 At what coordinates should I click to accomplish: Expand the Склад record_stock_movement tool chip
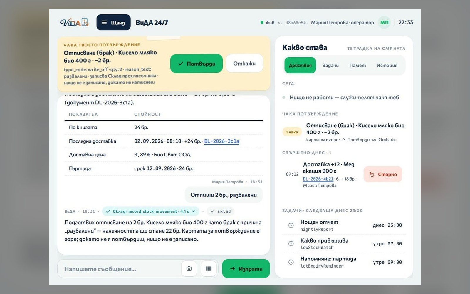[x=151, y=211]
